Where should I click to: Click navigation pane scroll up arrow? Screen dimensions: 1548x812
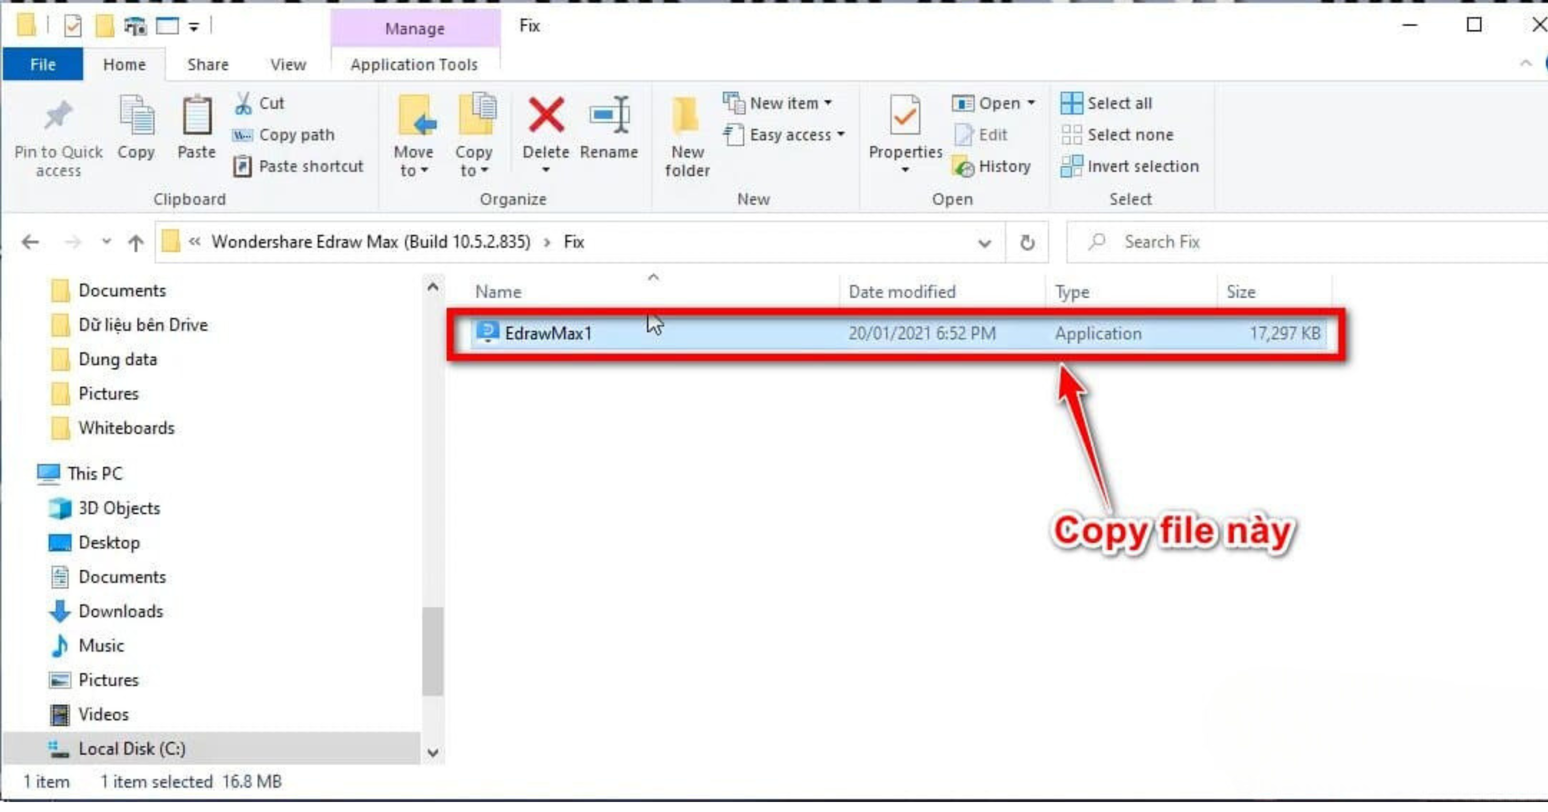(433, 287)
